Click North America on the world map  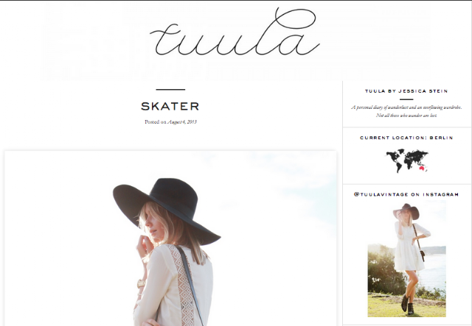coord(395,156)
